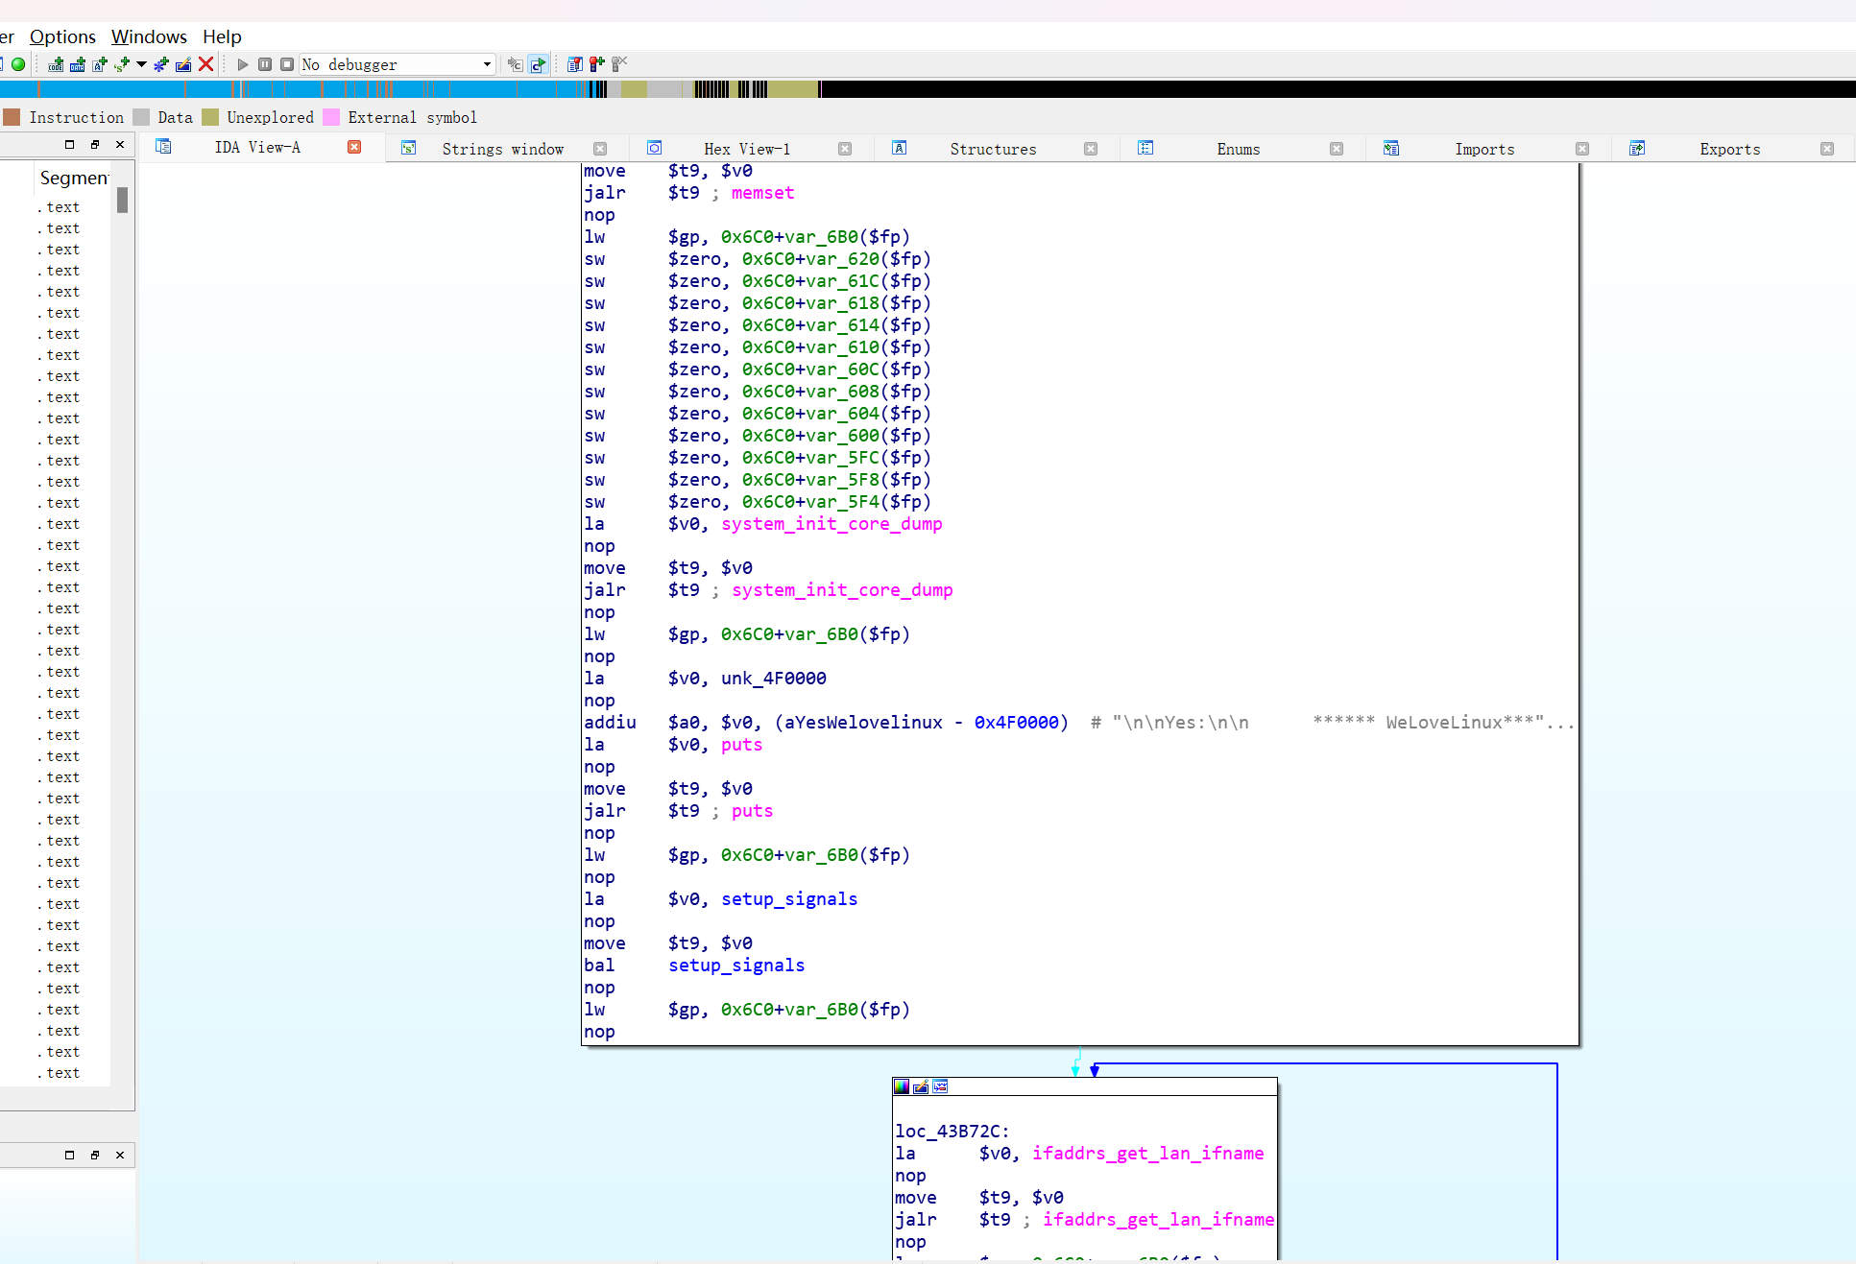This screenshot has width=1856, height=1264.
Task: Click the convert to data icon
Action: 78,64
